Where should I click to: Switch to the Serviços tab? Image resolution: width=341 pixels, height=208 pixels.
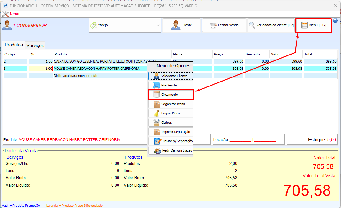35,45
